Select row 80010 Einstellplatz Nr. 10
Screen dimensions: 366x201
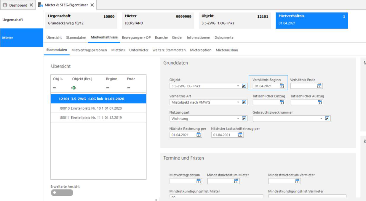click(x=98, y=108)
